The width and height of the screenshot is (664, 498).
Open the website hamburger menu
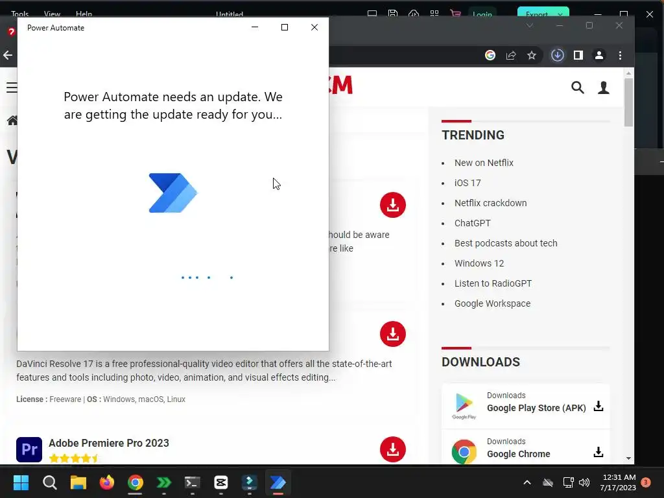12,88
